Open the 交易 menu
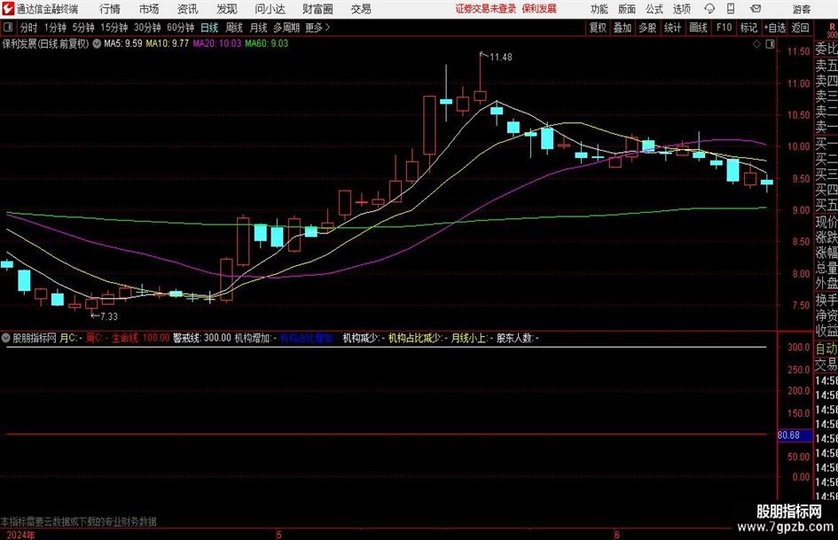 point(361,9)
